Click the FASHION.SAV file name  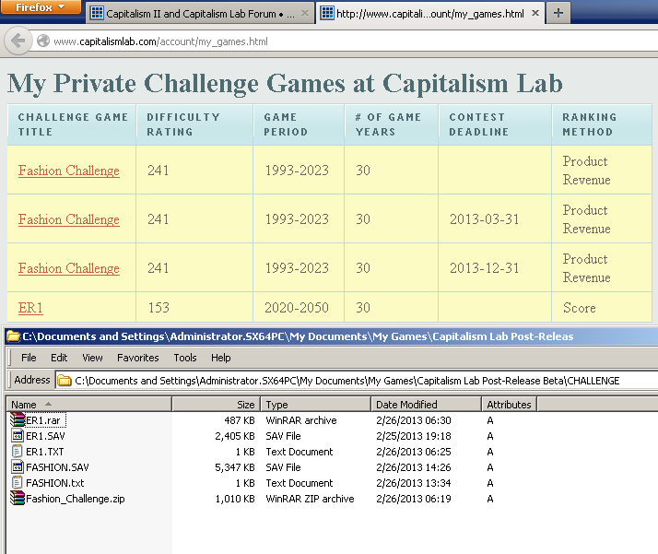click(x=57, y=467)
